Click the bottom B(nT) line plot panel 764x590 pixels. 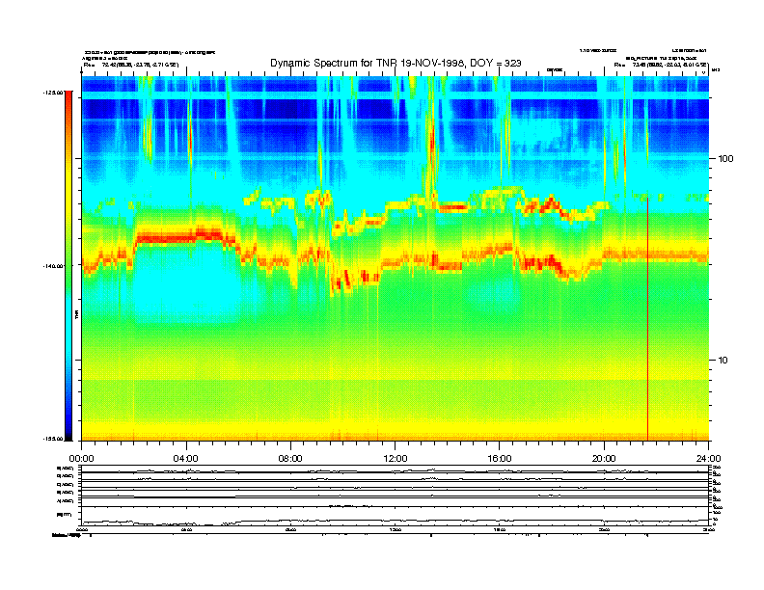point(395,516)
